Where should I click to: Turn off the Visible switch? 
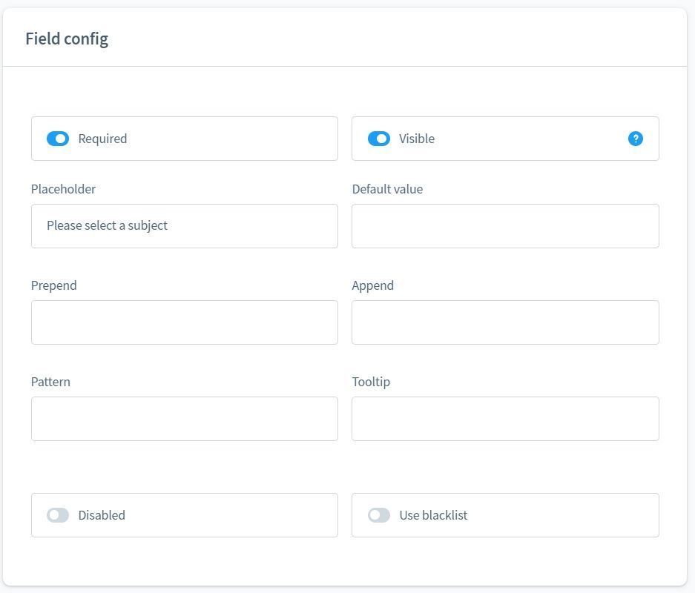379,139
